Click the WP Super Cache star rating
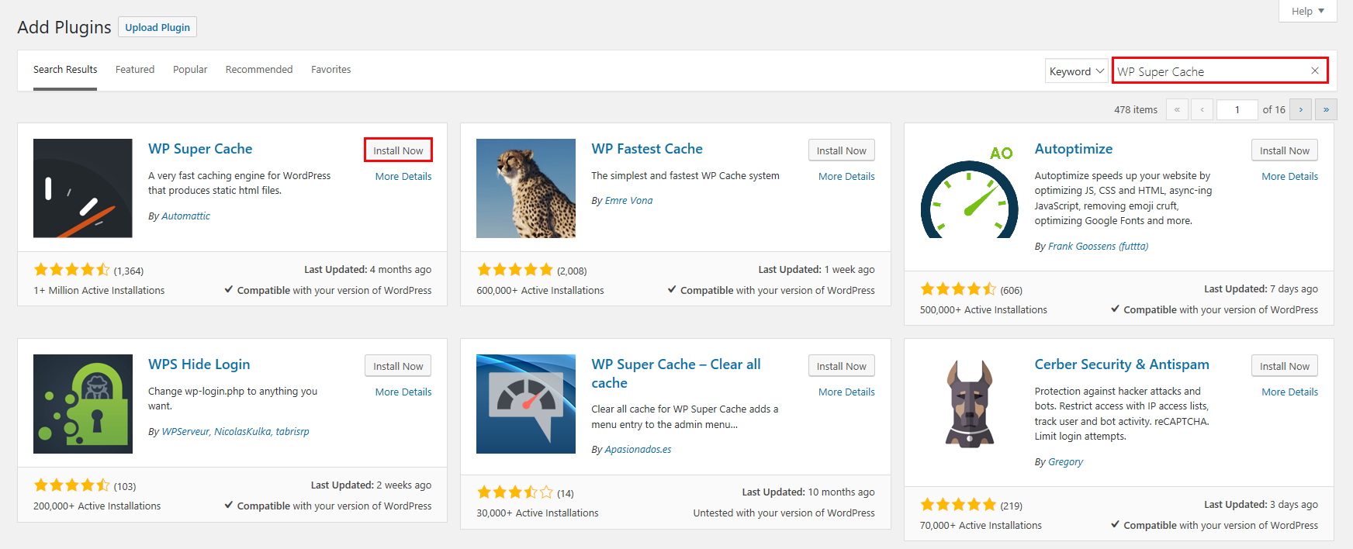 [72, 270]
